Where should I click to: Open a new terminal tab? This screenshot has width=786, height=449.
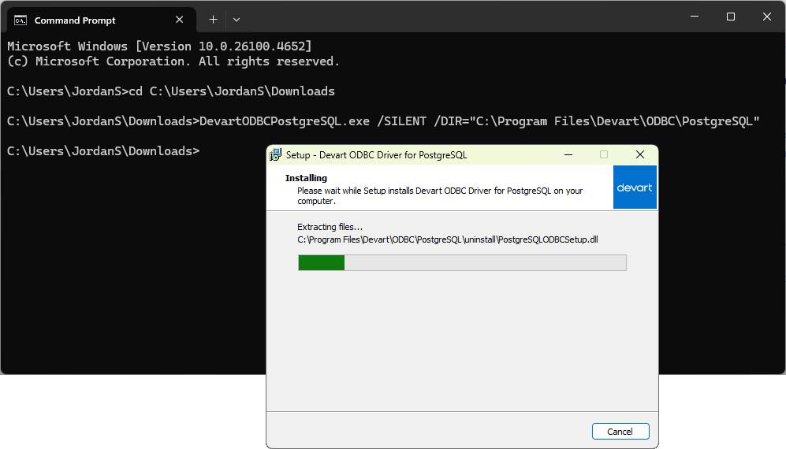[x=213, y=20]
